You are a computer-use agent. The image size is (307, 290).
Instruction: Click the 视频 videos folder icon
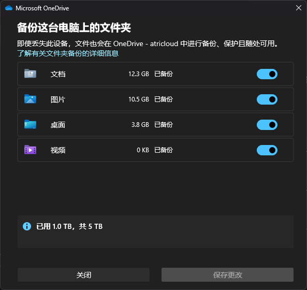(x=30, y=150)
